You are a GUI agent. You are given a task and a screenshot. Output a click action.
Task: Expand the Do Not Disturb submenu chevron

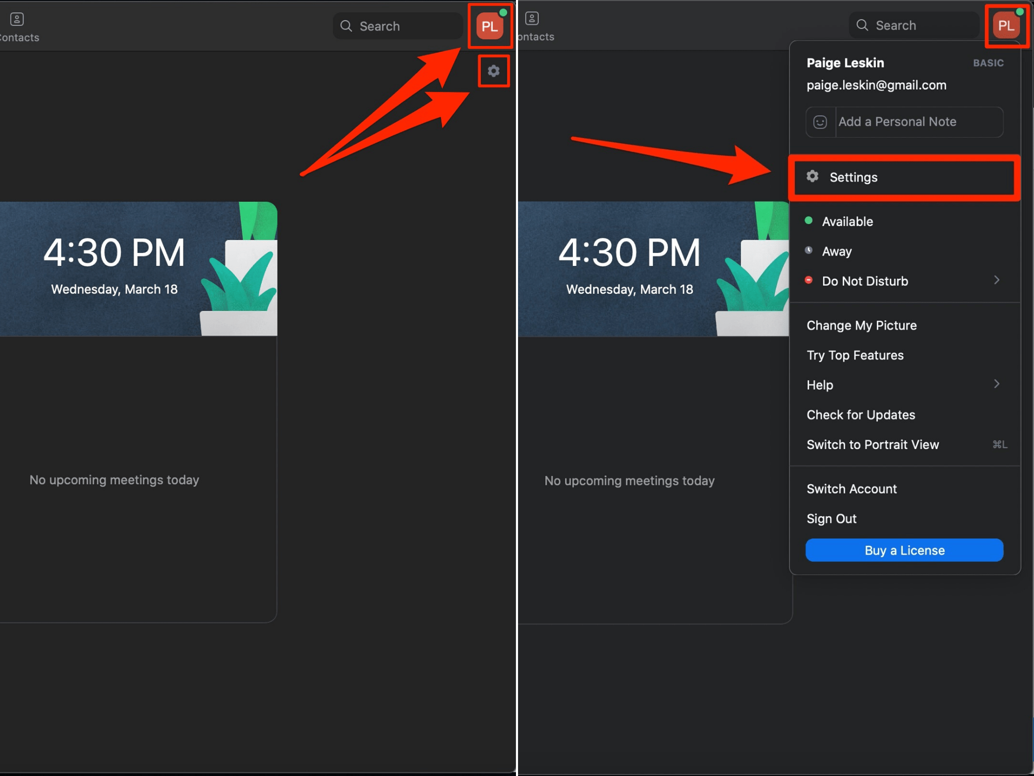[997, 280]
